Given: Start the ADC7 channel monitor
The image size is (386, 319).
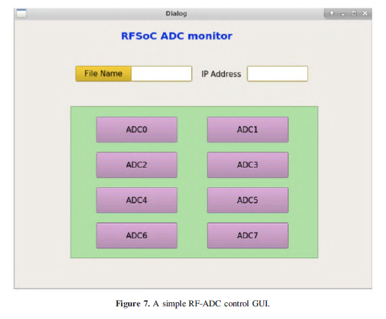Looking at the screenshot, I should tap(248, 236).
